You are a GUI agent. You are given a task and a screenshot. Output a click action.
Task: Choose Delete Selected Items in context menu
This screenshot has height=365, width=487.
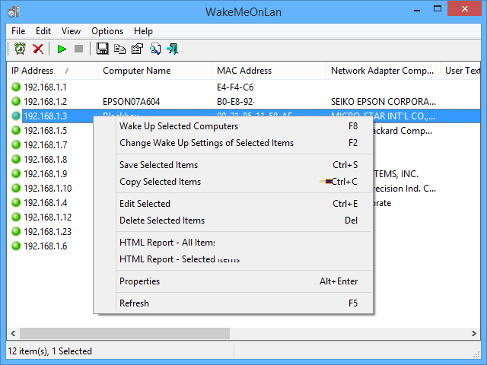(162, 221)
